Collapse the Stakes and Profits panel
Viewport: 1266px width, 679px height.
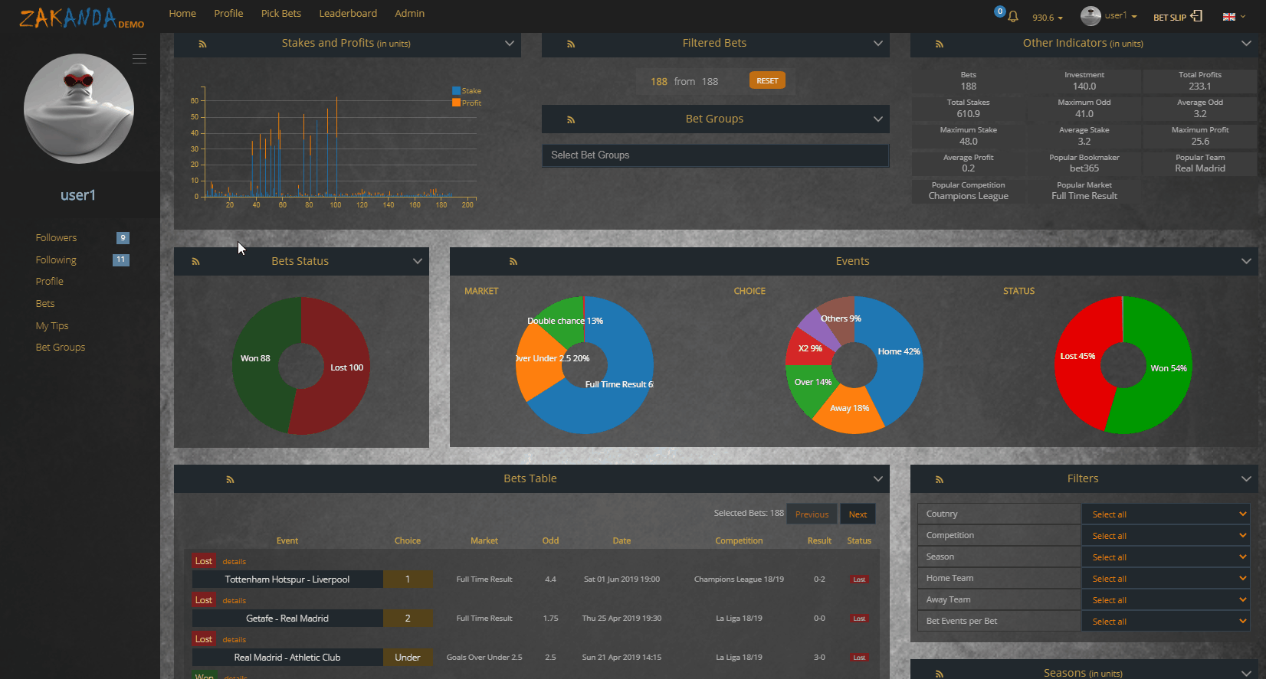[x=510, y=44]
